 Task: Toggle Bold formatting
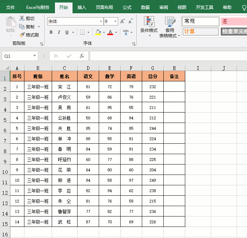point(51,32)
